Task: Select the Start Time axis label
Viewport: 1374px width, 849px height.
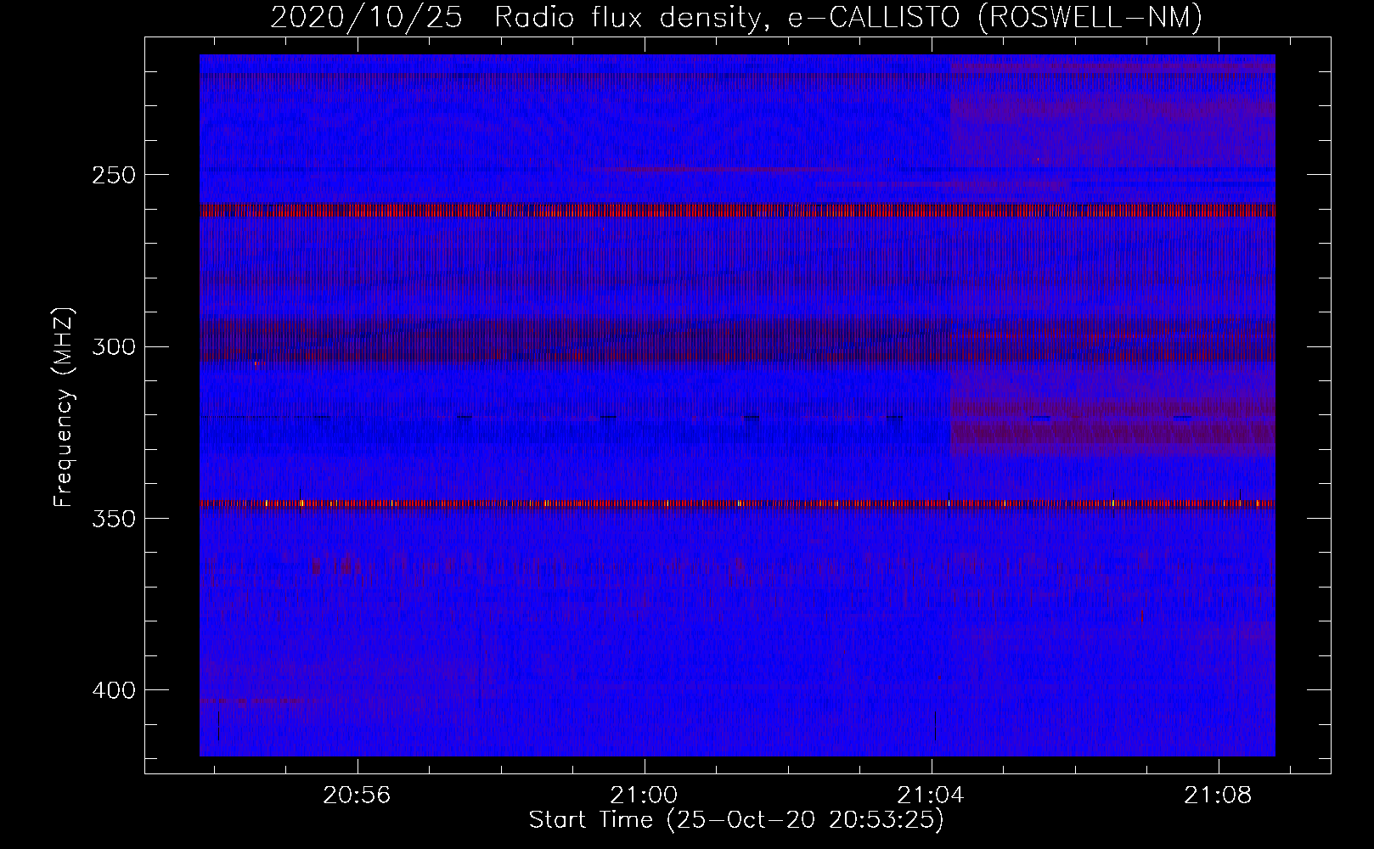Action: (736, 820)
